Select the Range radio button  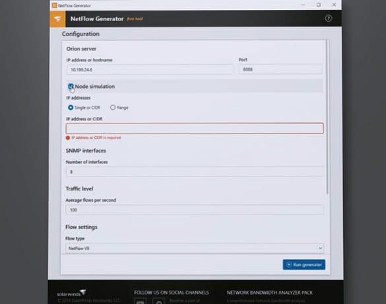coord(113,108)
